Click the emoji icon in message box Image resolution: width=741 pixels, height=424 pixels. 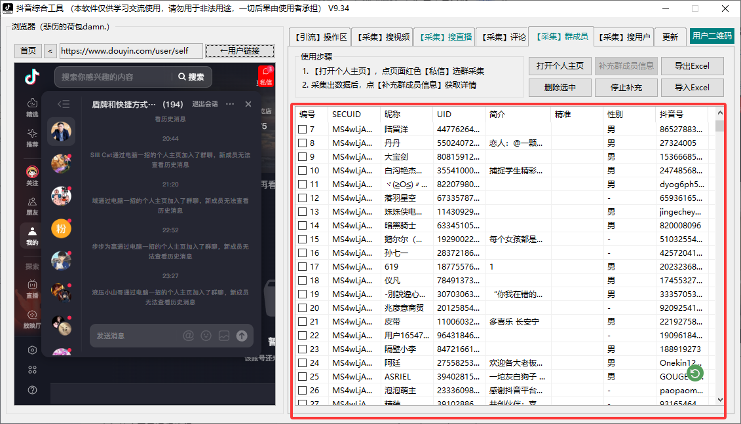(206, 336)
